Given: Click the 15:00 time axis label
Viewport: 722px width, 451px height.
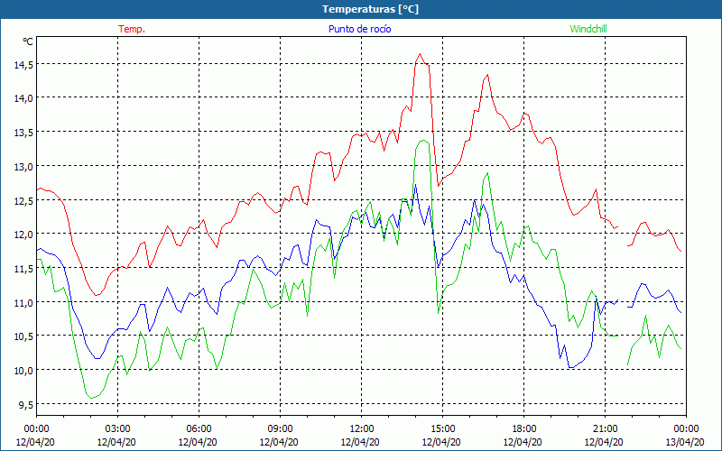Looking at the screenshot, I should pos(442,429).
